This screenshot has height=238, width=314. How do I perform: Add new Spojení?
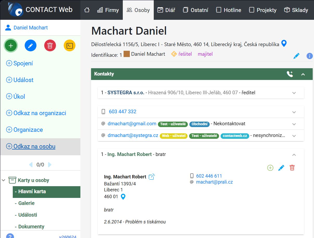click(x=19, y=63)
